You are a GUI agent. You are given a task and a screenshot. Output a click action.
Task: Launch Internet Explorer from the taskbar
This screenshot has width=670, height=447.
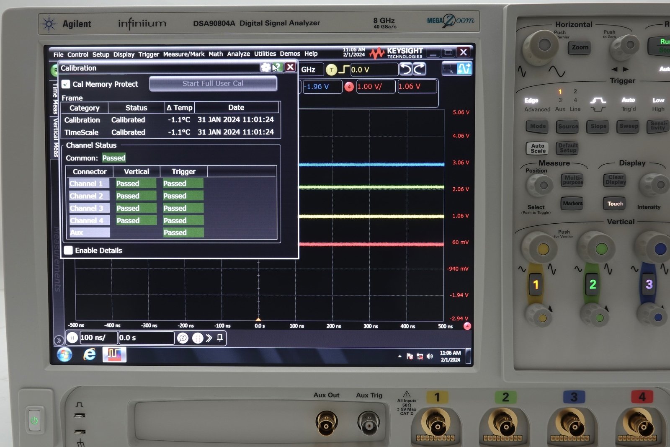[89, 355]
